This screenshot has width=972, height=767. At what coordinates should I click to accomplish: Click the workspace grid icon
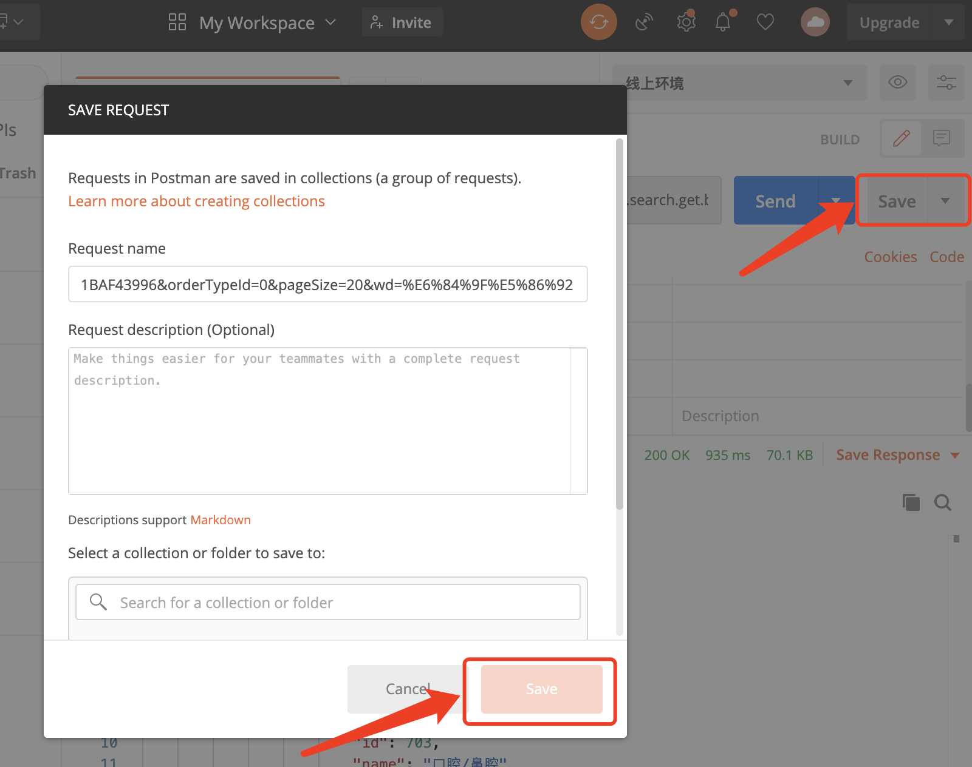coord(177,22)
